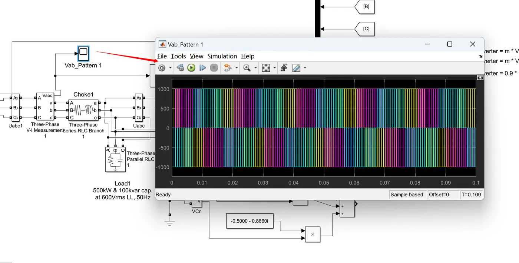This screenshot has height=263, width=519.
Task: Select the Uabc block
Action: tap(139, 107)
